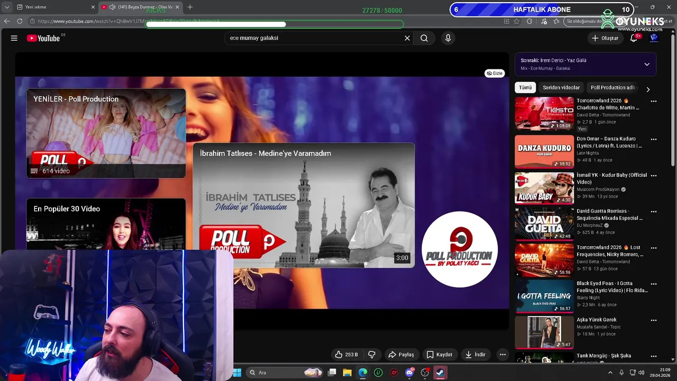This screenshot has width=677, height=381.
Task: Open the YouTube account avatar menu
Action: pyautogui.click(x=654, y=38)
